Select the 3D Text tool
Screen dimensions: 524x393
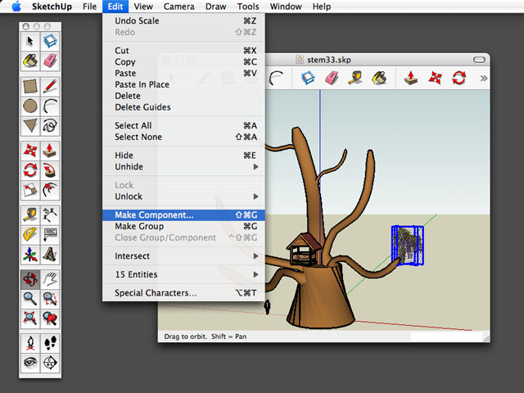(50, 255)
